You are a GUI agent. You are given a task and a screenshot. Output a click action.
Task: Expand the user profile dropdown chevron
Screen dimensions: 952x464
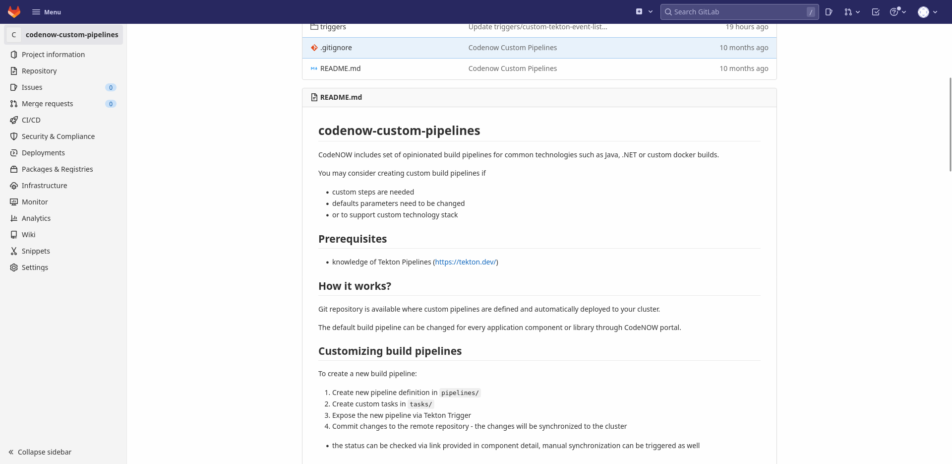935,12
